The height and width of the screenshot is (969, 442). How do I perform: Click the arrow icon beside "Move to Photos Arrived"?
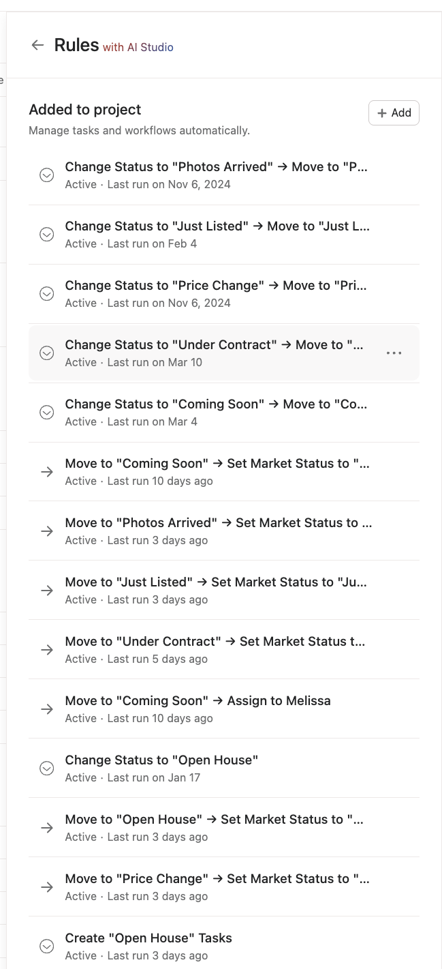pyautogui.click(x=46, y=531)
